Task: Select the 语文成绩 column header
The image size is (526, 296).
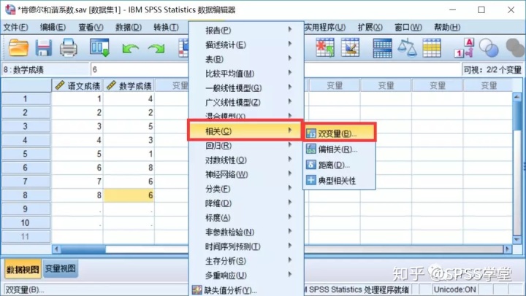Action: click(x=77, y=86)
